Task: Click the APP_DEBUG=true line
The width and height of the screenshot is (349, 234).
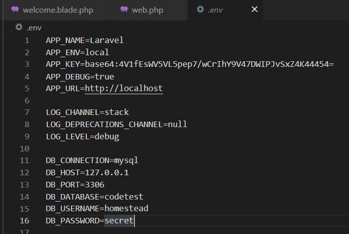Action: pyautogui.click(x=80, y=76)
